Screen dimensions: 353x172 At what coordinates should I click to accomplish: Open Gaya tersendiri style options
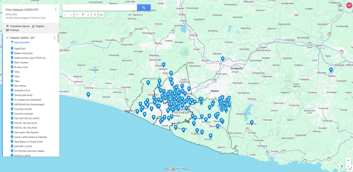[21, 42]
